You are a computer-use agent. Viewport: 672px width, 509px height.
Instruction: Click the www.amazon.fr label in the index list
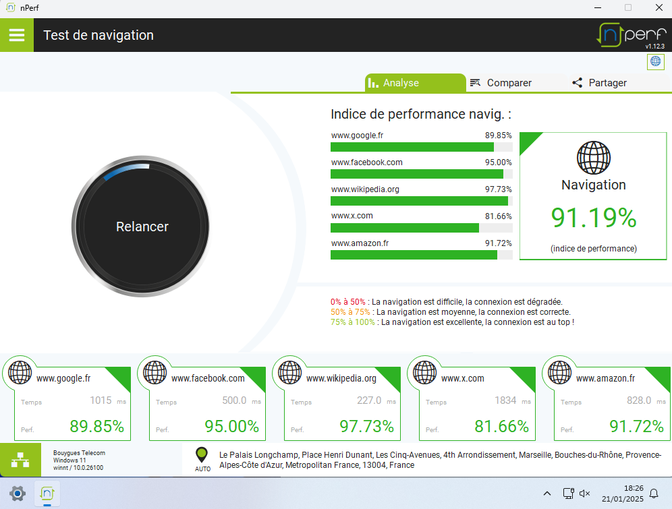[x=360, y=243]
